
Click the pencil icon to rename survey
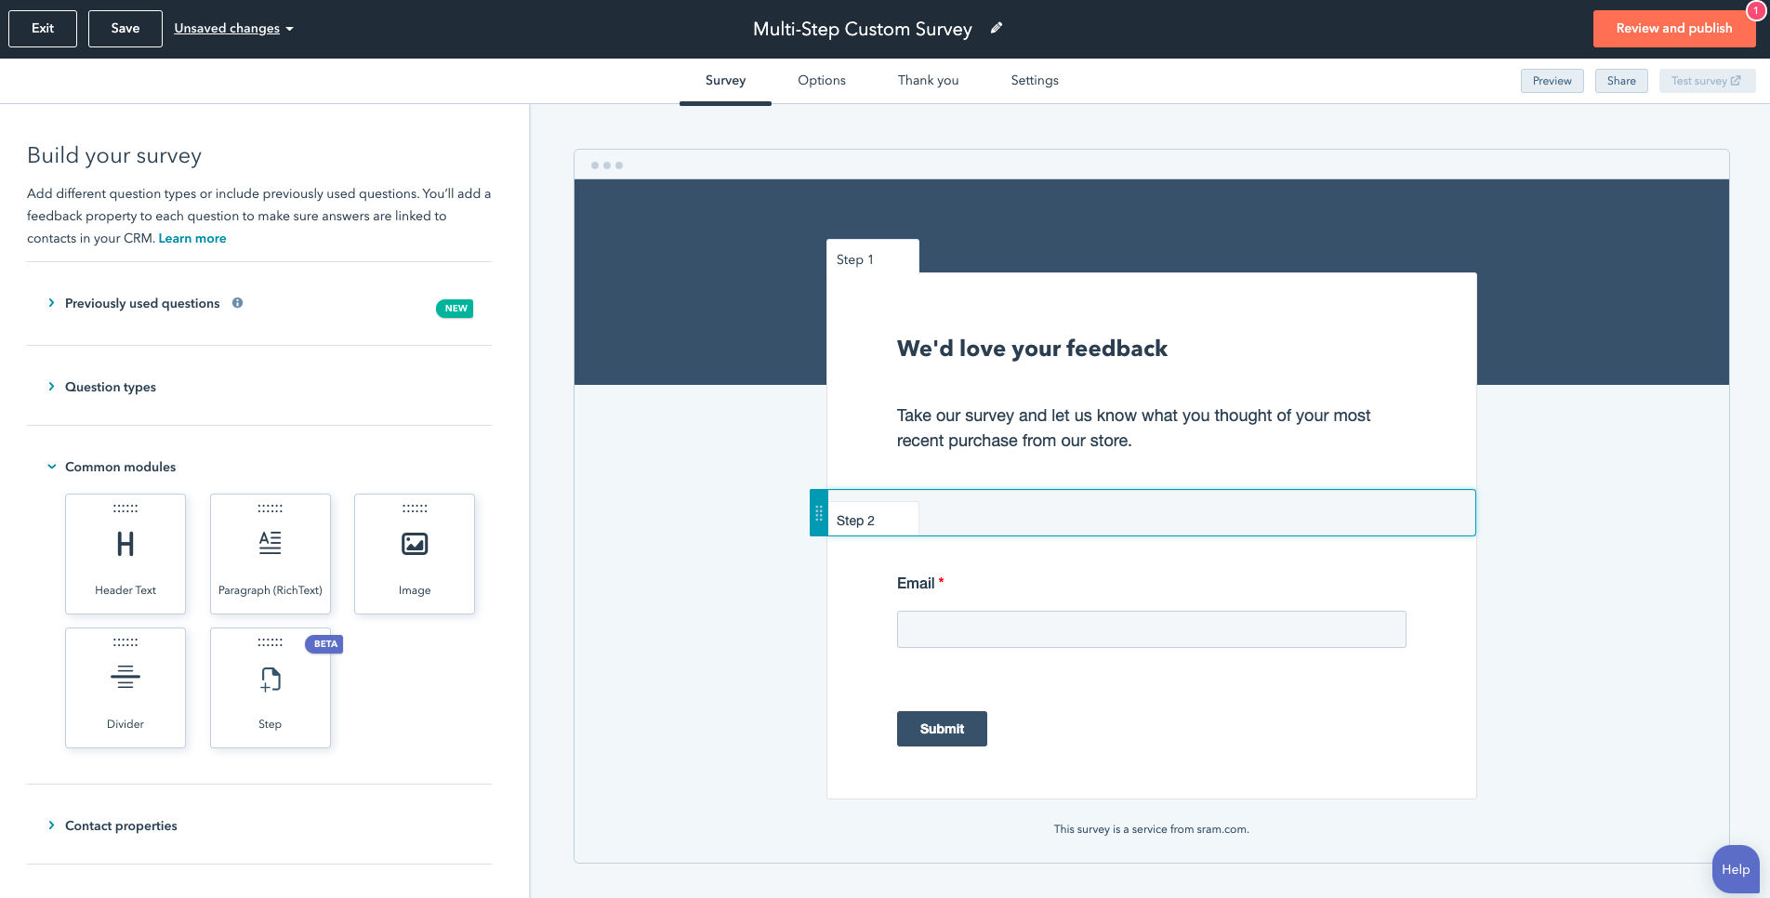tap(997, 28)
